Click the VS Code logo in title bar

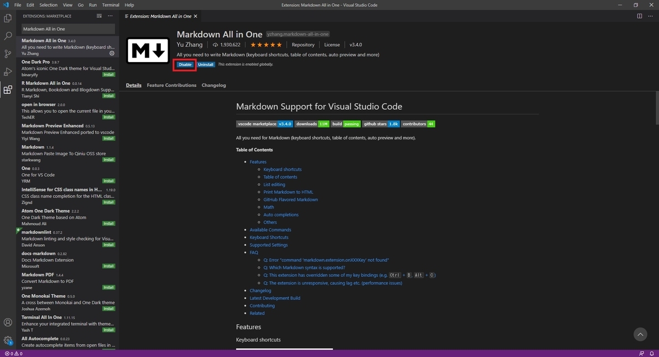pos(6,4)
